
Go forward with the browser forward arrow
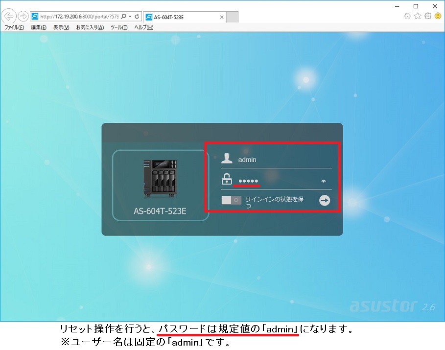(x=23, y=16)
